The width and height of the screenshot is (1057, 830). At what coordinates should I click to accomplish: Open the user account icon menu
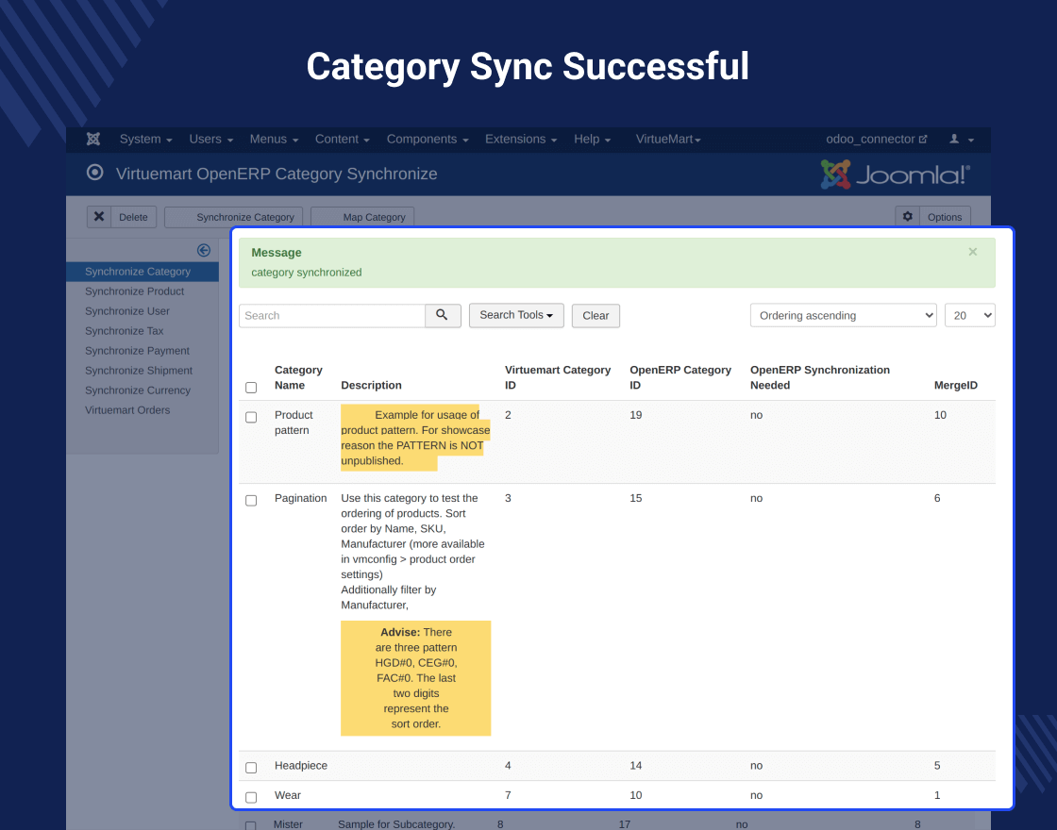(962, 140)
